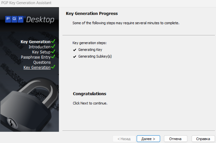Click the 'Click Next to continue.' text
The width and height of the screenshot is (216, 143).
pyautogui.click(x=90, y=103)
